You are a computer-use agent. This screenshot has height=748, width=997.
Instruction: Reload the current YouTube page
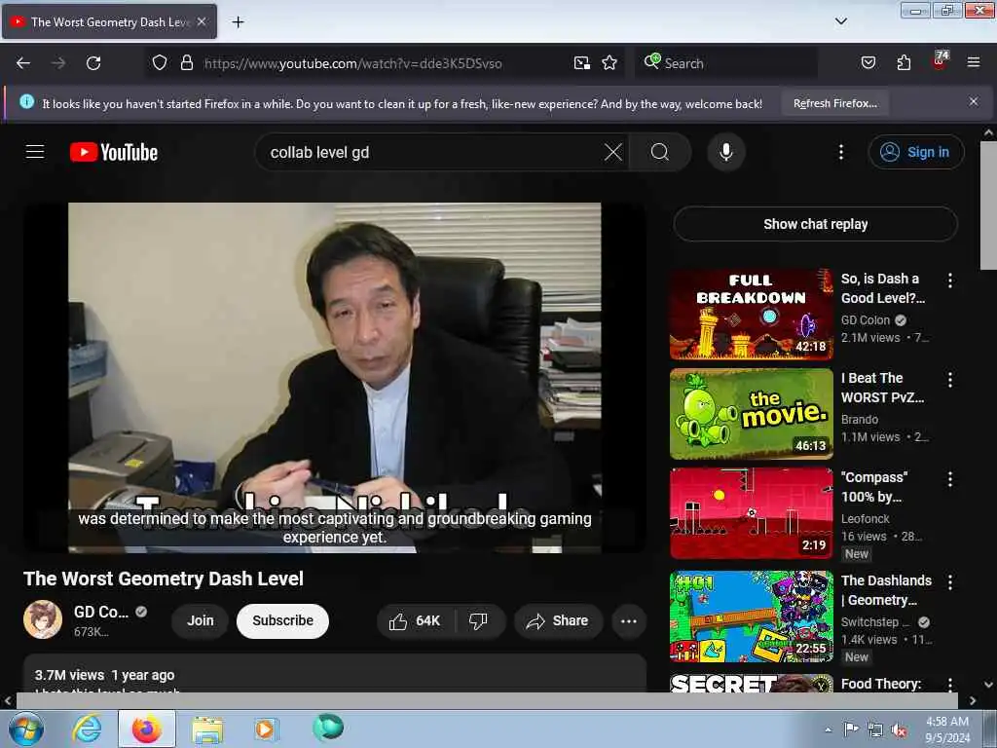pyautogui.click(x=93, y=63)
